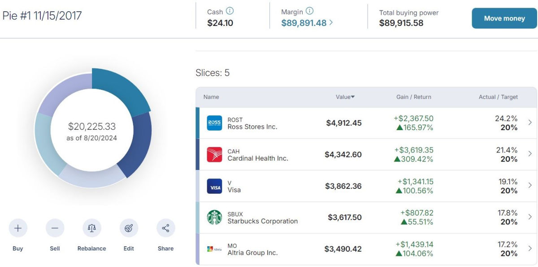The width and height of the screenshot is (538, 267).
Task: Click the ROST actual 24.2% figure
Action: click(507, 119)
